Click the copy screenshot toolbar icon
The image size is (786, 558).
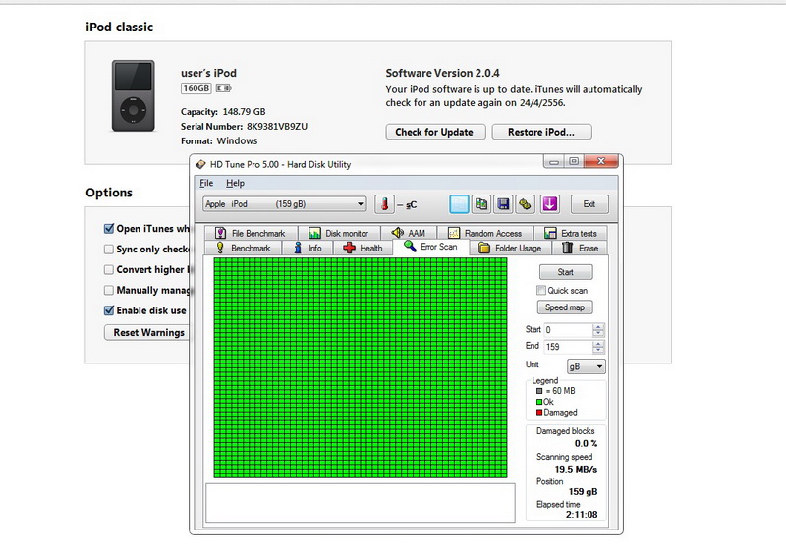point(481,204)
